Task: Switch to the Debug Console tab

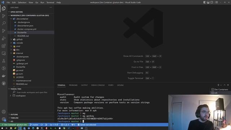Action: coord(98,85)
